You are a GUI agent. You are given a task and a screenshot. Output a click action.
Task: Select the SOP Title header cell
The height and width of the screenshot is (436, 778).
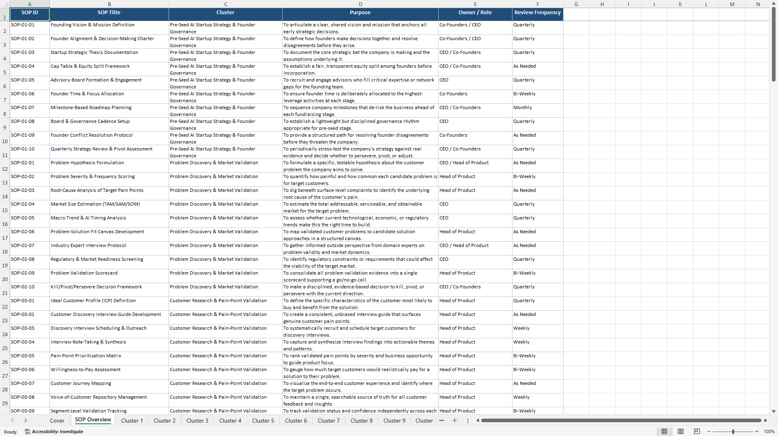click(x=109, y=14)
